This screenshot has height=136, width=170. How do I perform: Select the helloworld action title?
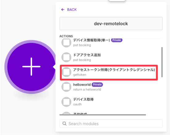point(82,84)
